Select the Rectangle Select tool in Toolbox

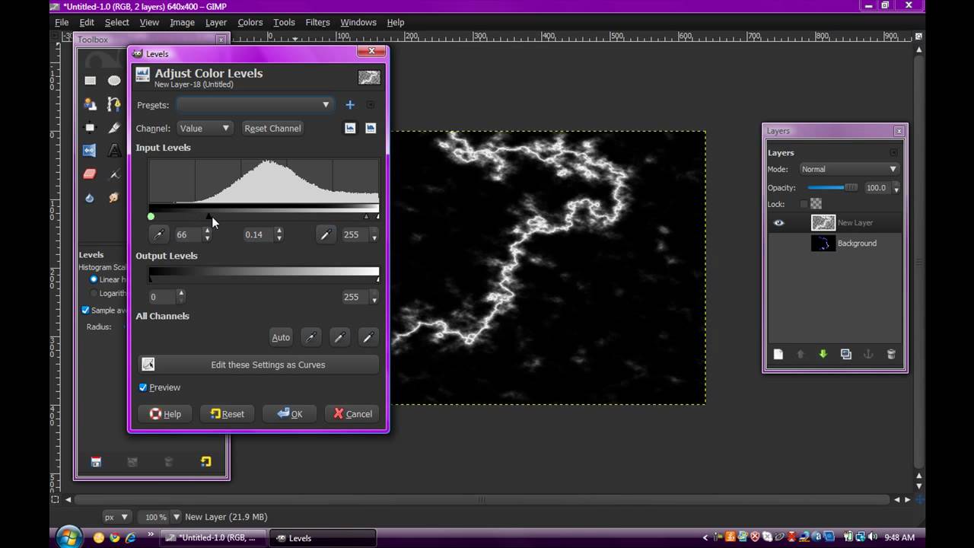tap(90, 80)
